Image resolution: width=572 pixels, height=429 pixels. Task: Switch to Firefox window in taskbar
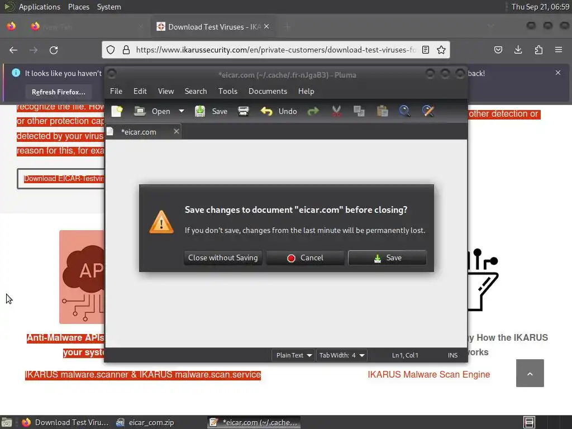65,422
